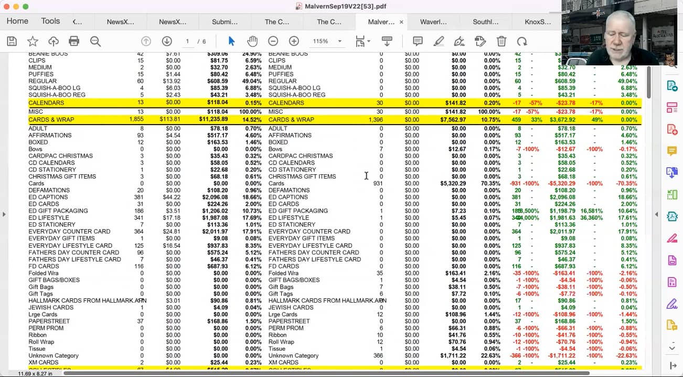Open the 115% zoom level dropdown
683x377 pixels.
[x=339, y=41]
